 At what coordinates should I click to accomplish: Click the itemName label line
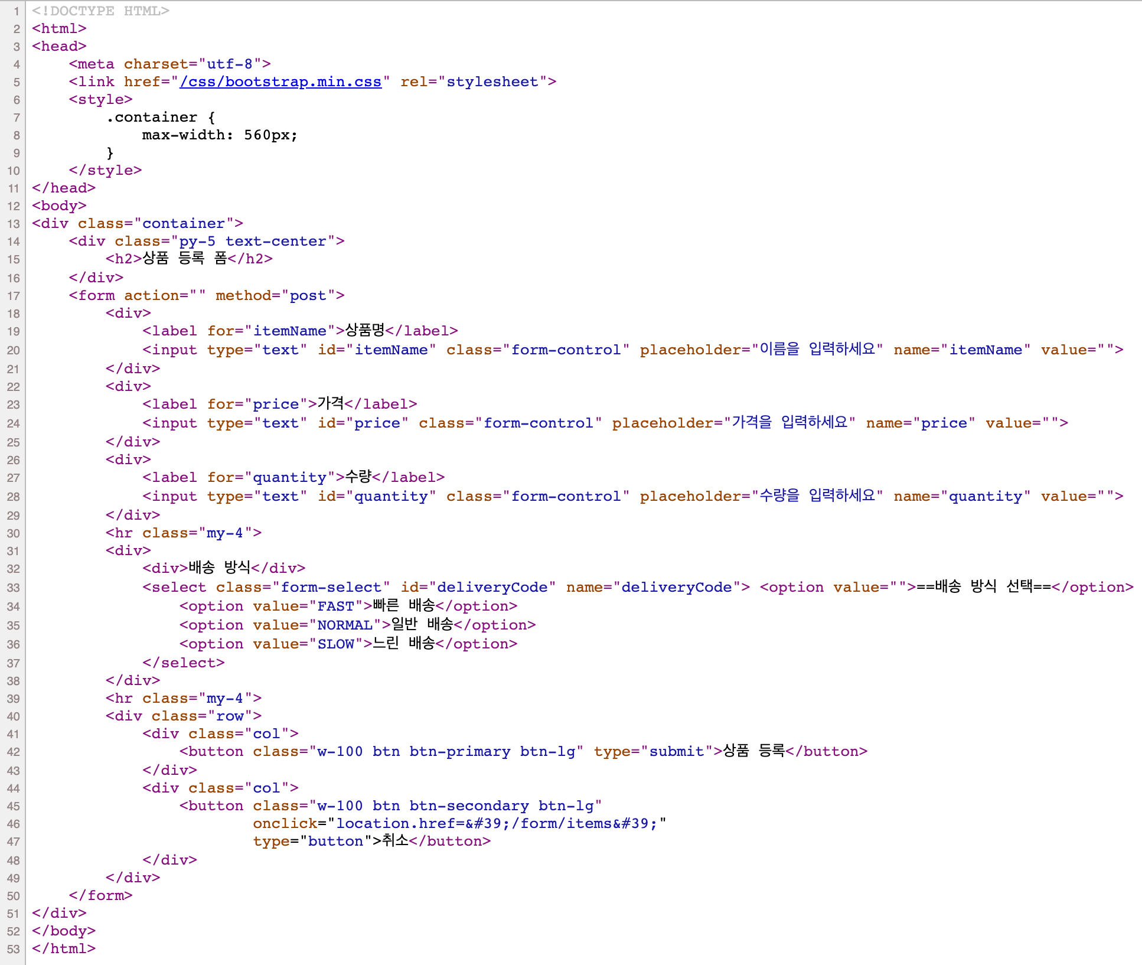(299, 331)
